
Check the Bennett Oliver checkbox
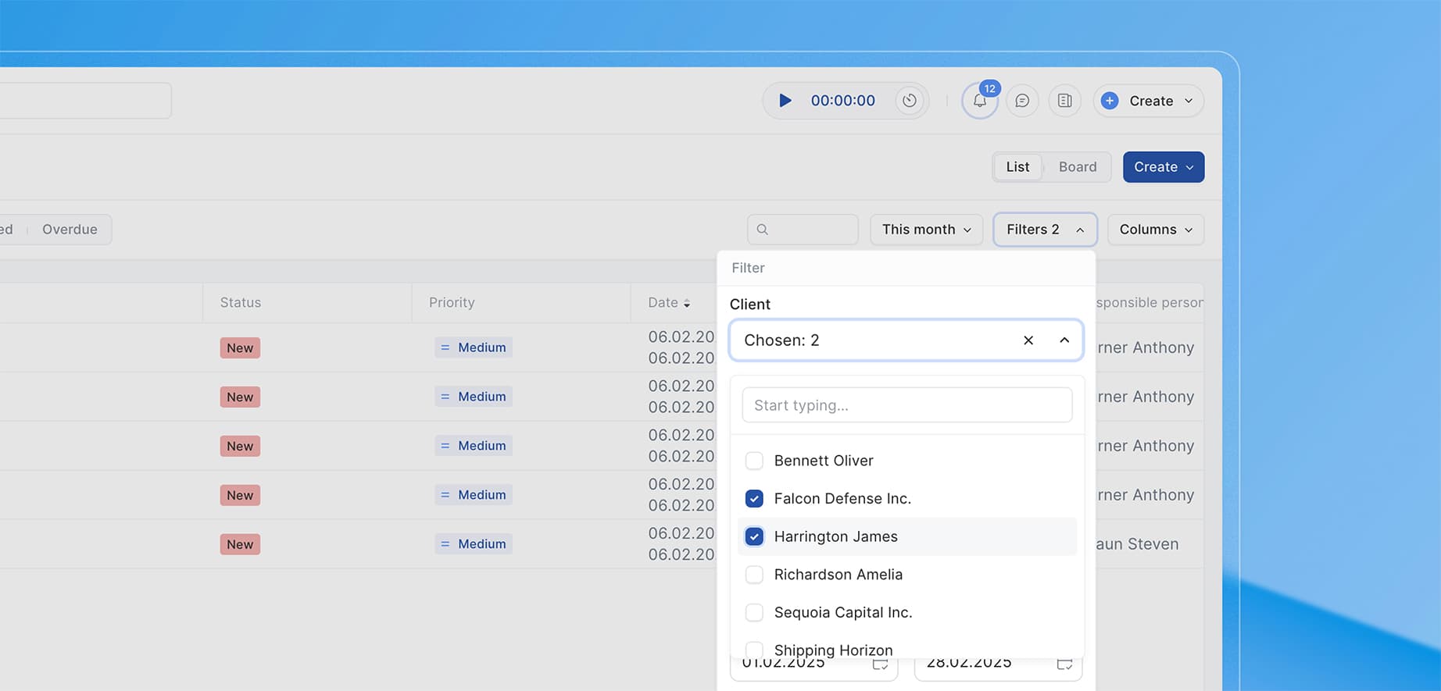click(x=754, y=461)
